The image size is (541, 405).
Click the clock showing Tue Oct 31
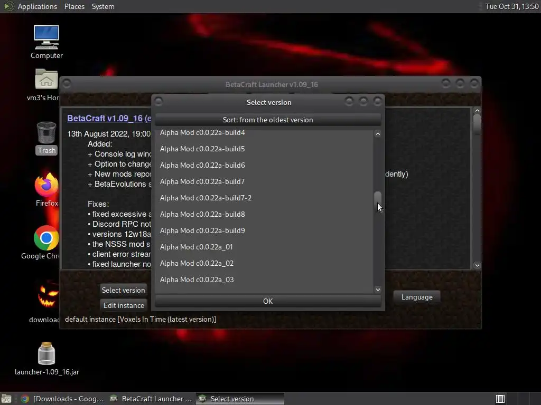click(511, 6)
